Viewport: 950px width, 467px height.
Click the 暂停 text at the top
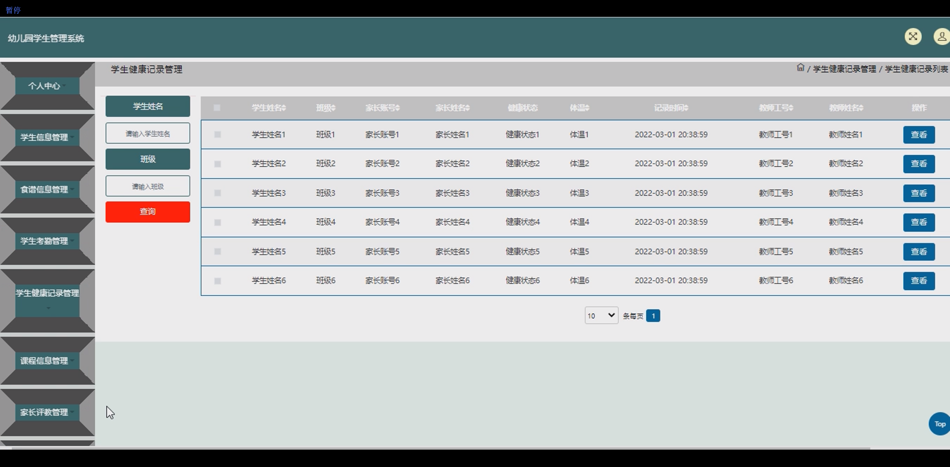pos(13,10)
